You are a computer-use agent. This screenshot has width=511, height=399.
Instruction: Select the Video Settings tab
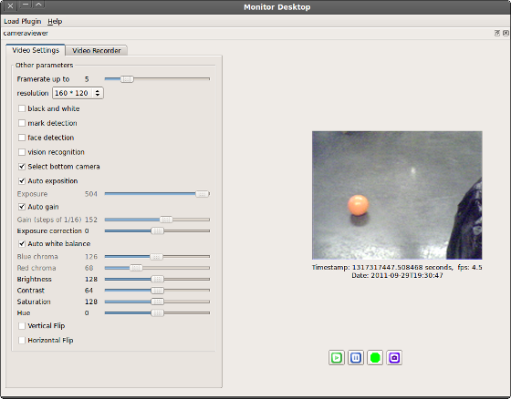[36, 50]
